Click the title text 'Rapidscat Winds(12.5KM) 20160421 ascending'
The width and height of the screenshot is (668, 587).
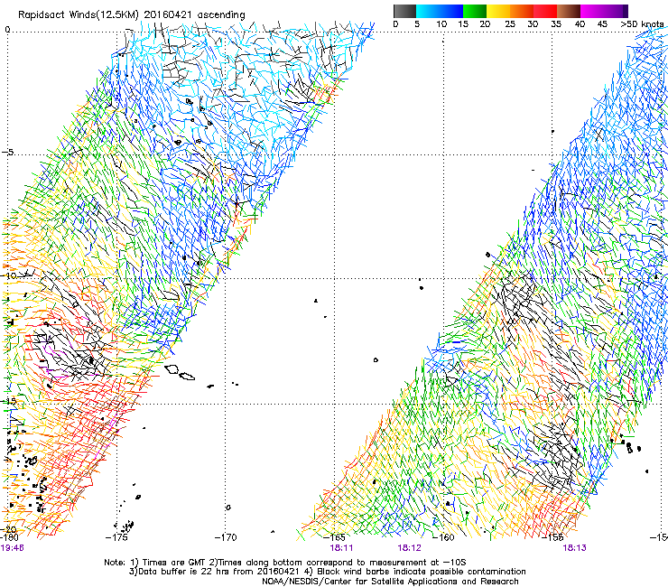(132, 14)
